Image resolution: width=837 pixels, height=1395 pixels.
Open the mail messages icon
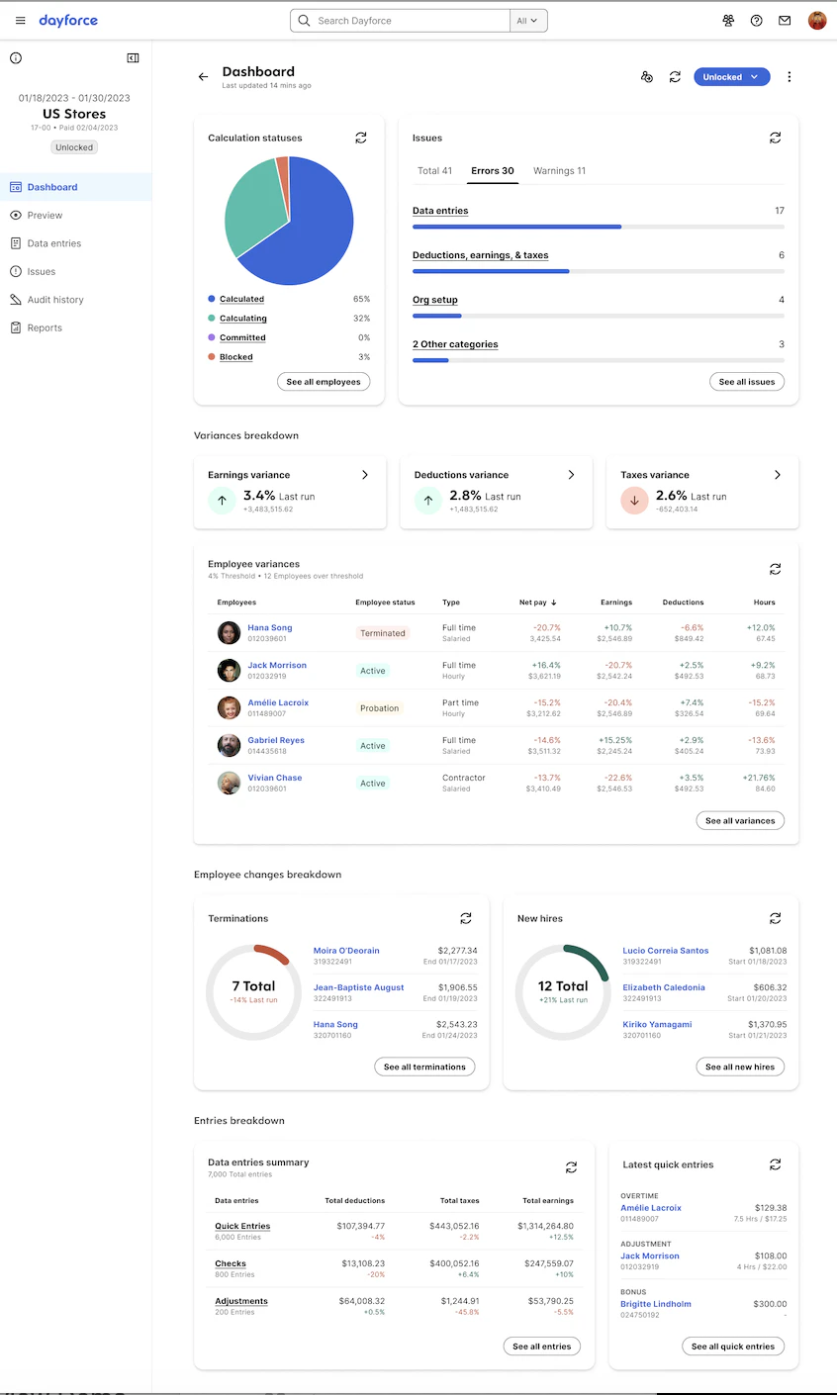(785, 21)
